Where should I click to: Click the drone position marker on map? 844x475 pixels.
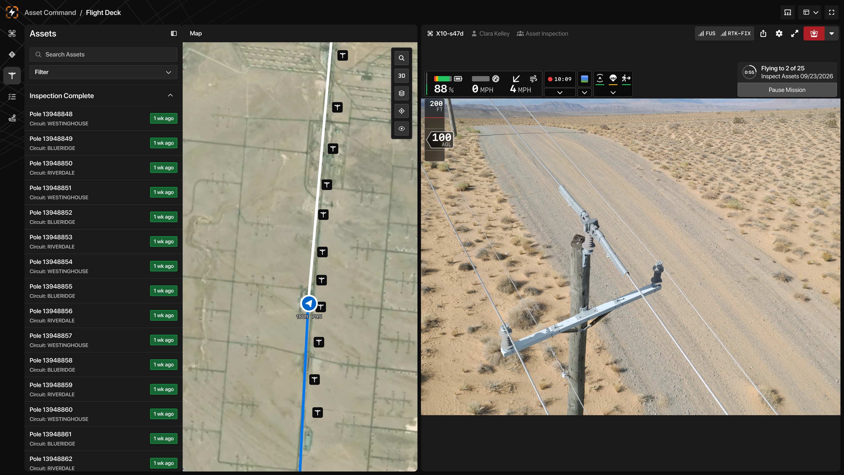click(309, 304)
